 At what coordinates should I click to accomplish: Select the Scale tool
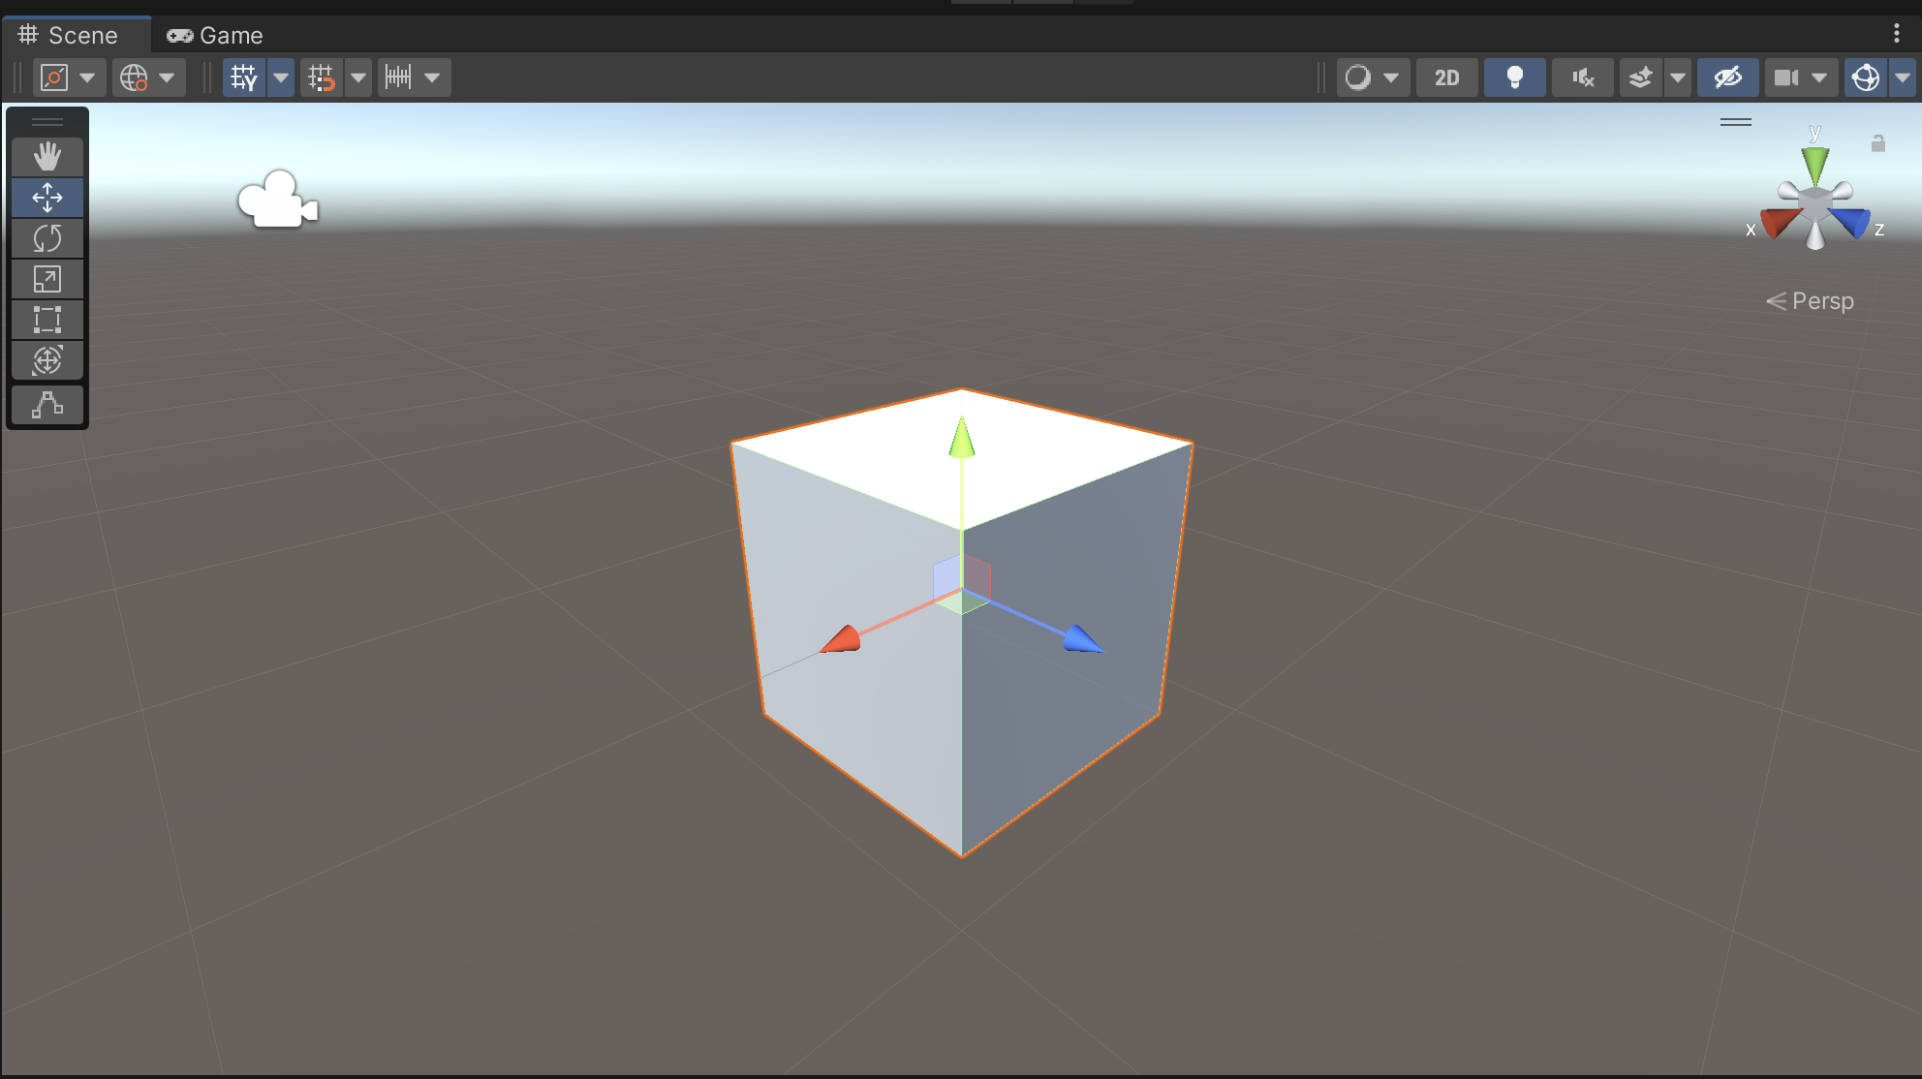[46, 279]
